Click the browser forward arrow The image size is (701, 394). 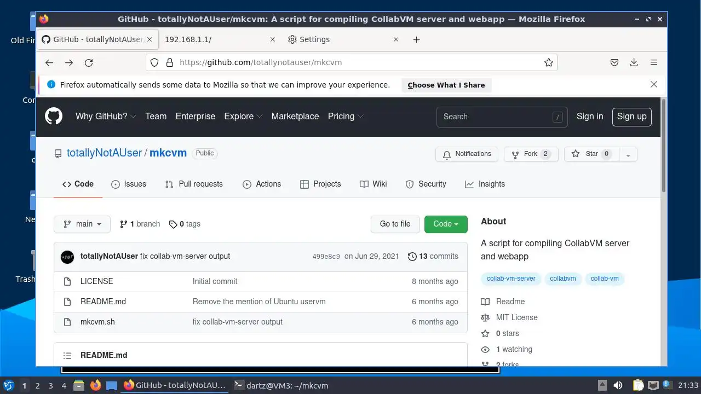coord(69,62)
